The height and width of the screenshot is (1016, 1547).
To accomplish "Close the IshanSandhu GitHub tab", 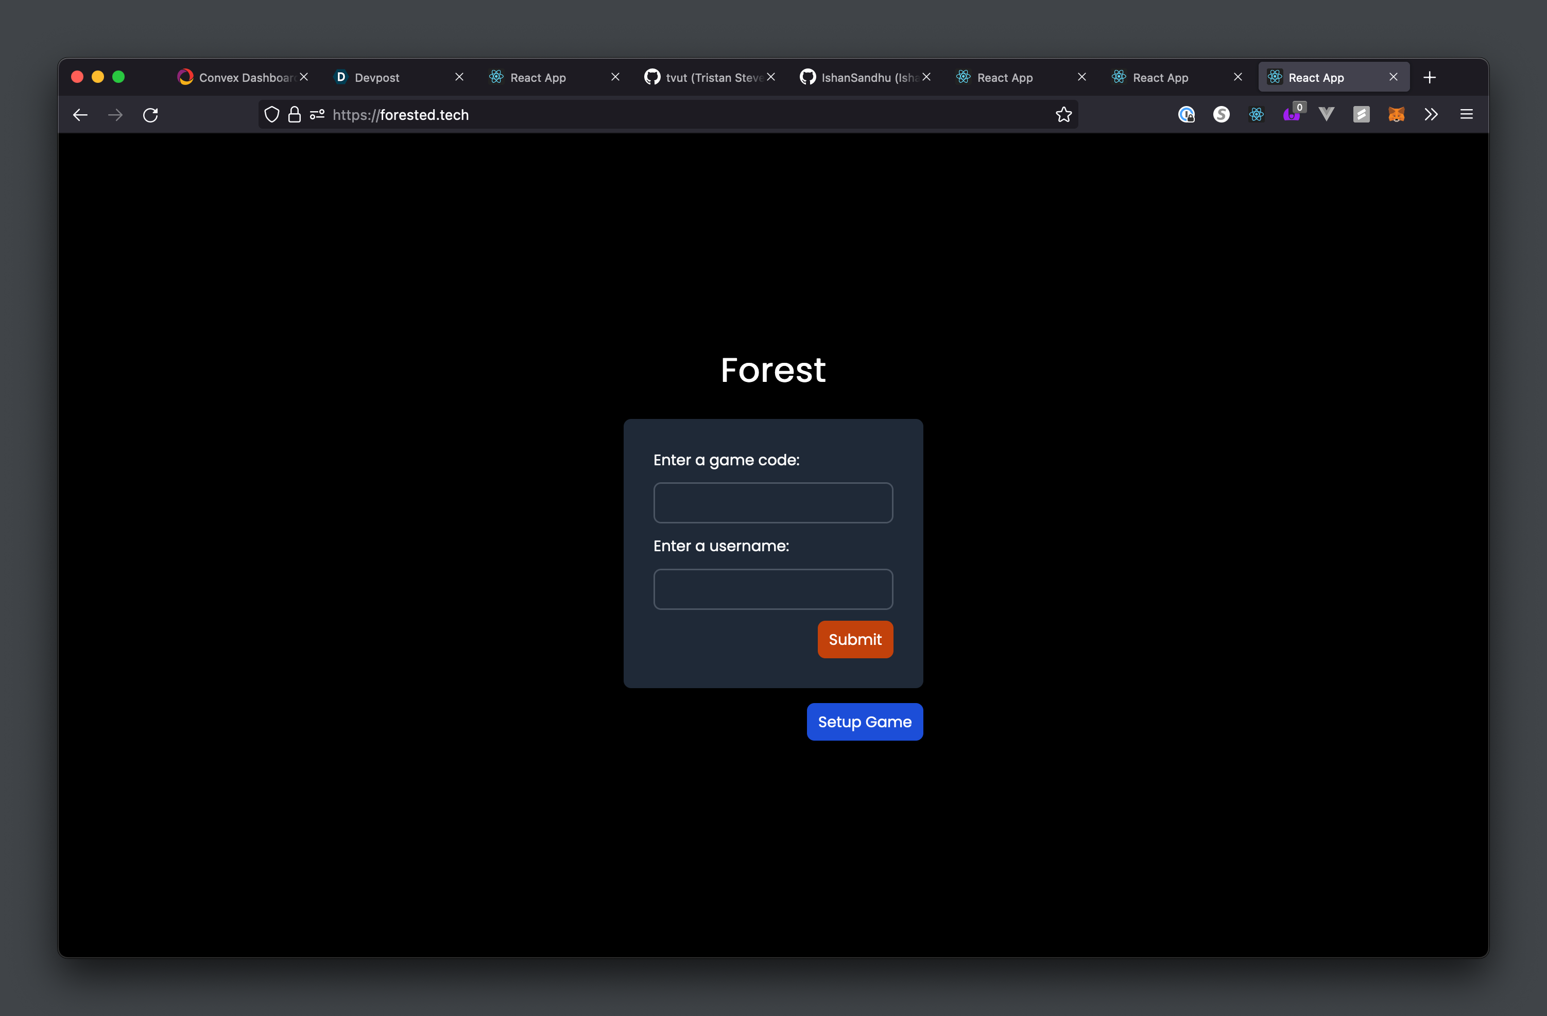I will (x=926, y=77).
